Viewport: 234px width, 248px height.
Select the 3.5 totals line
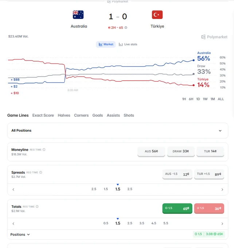point(142,223)
